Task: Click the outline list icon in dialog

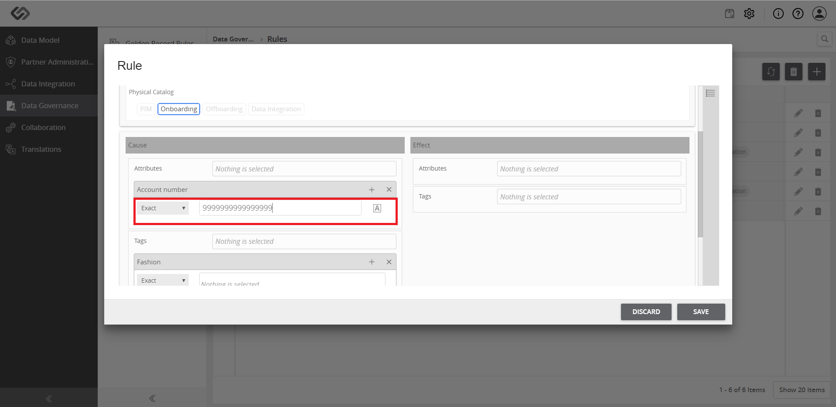Action: click(710, 93)
